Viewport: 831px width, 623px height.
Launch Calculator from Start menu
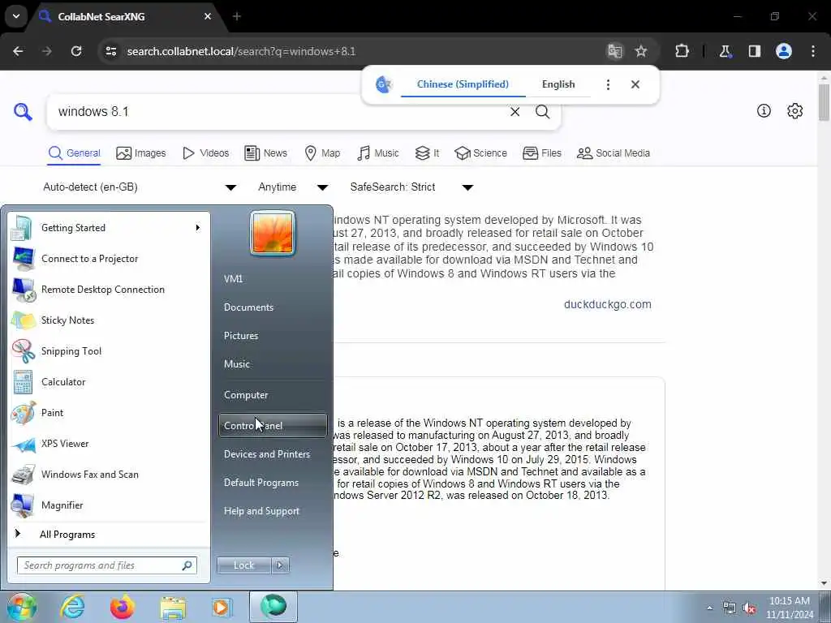[108, 381]
